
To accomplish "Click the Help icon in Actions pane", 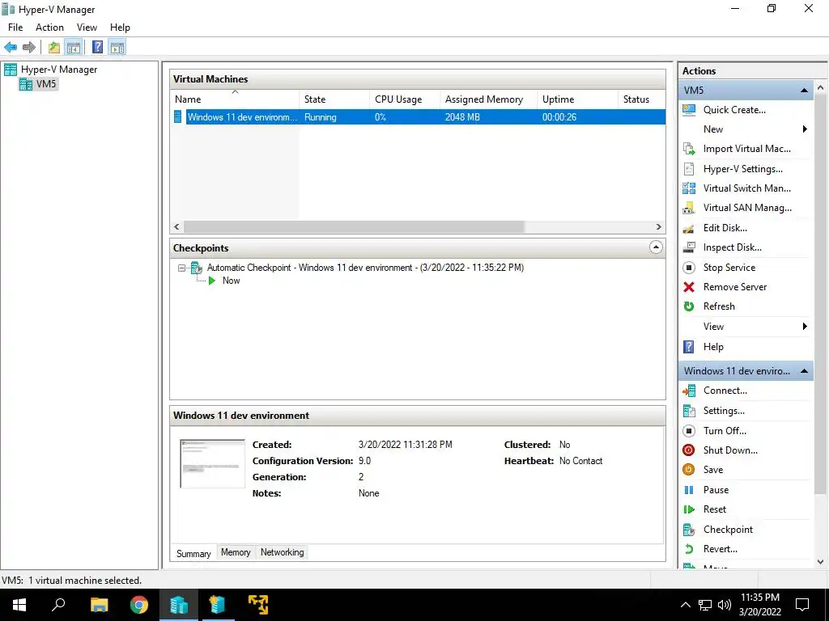I will tap(689, 346).
